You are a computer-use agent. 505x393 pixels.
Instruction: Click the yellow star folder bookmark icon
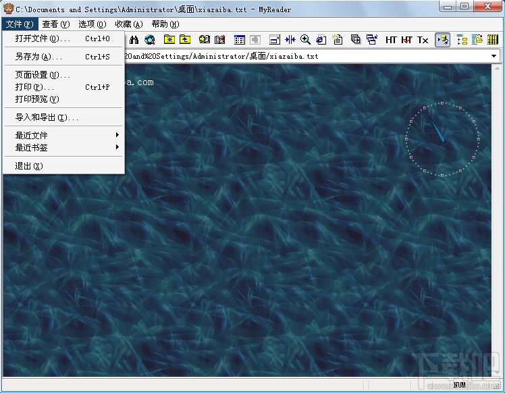[x=169, y=40]
